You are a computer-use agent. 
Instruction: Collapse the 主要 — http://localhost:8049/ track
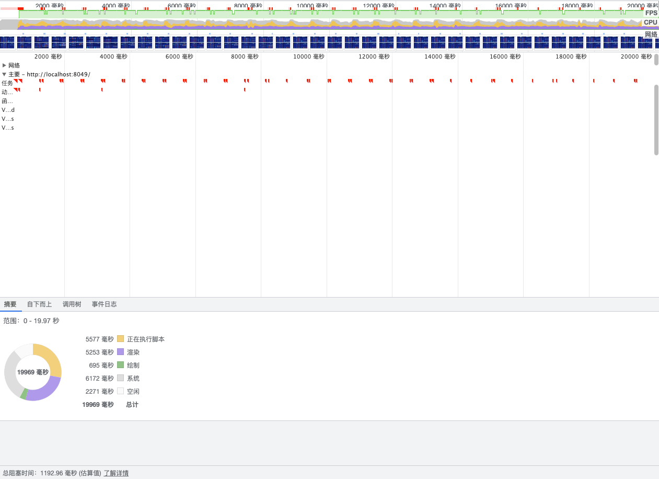pyautogui.click(x=4, y=74)
